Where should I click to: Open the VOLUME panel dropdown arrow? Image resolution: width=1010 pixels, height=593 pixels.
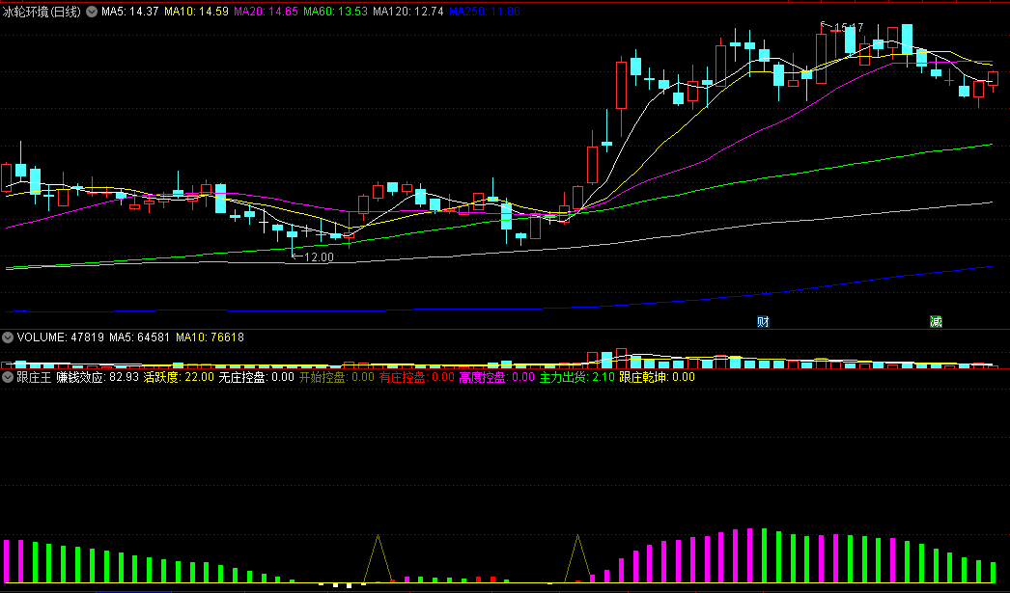pos(8,337)
